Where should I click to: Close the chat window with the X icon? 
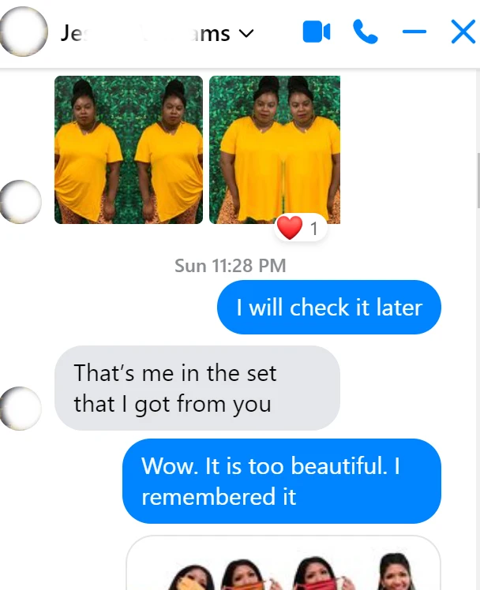pos(463,32)
